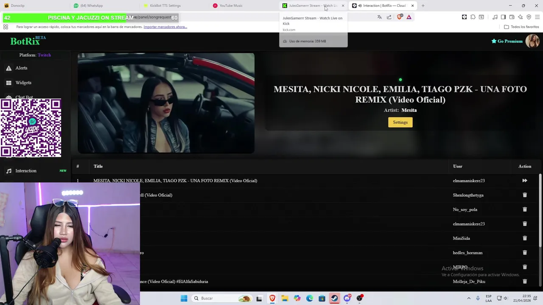Open Steam from taskbar
The image size is (543, 305).
pos(335,298)
